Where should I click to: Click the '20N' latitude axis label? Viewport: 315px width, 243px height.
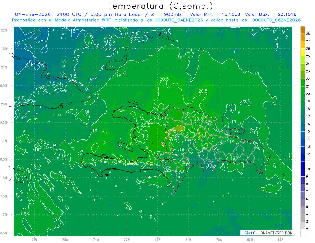tap(4, 104)
